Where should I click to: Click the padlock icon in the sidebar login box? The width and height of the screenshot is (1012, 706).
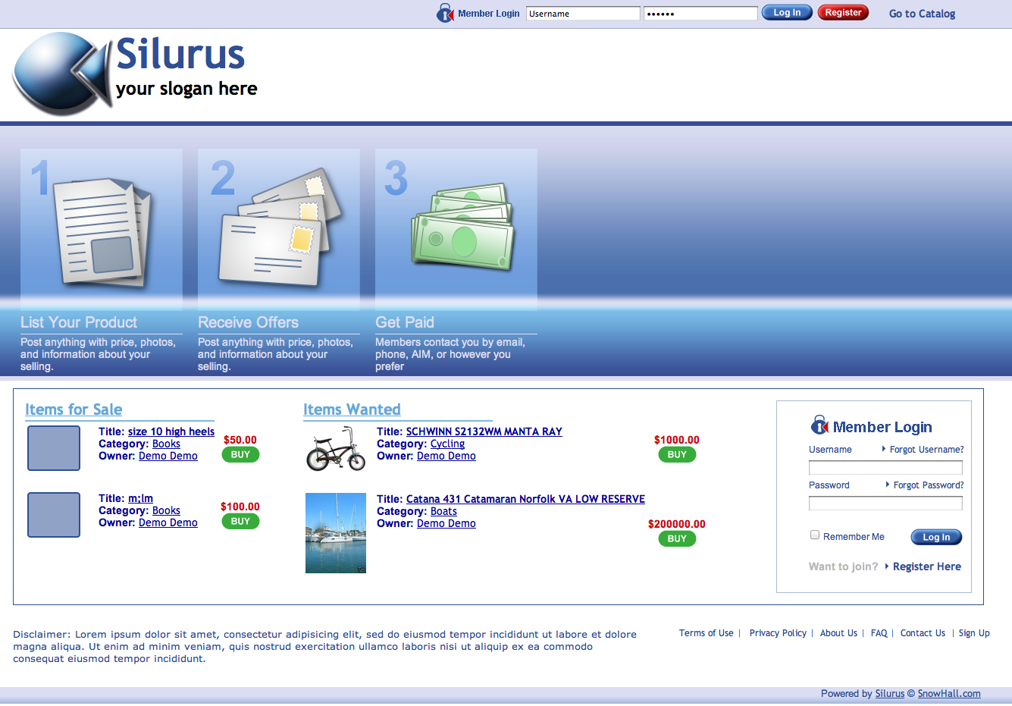(x=820, y=425)
